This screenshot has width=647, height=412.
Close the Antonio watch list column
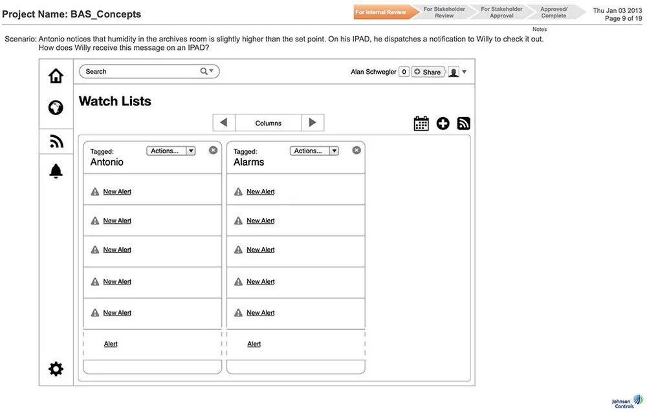pos(214,150)
